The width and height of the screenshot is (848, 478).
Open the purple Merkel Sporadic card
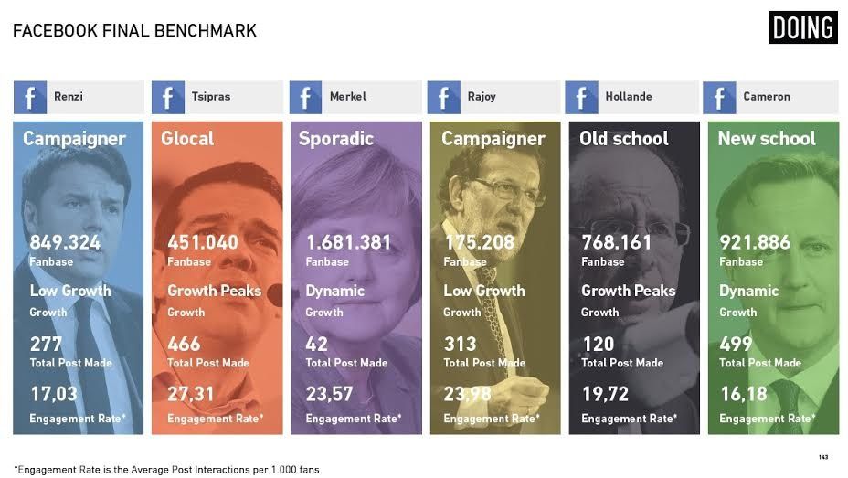(355, 278)
